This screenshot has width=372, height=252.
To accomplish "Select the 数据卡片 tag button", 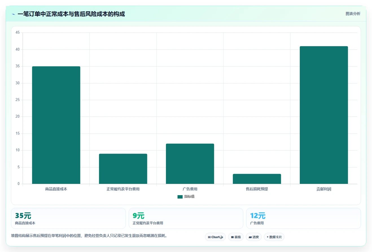I will click(x=274, y=237).
